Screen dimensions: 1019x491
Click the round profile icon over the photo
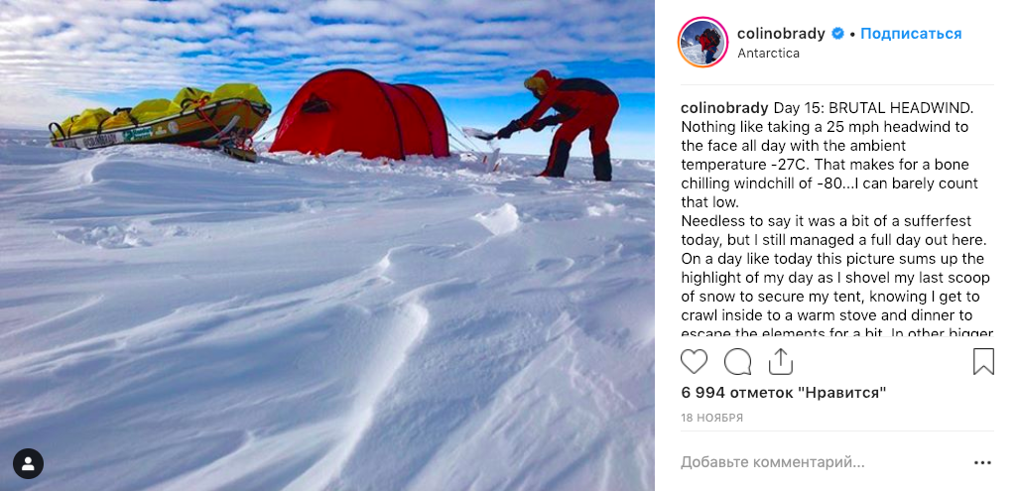click(28, 463)
